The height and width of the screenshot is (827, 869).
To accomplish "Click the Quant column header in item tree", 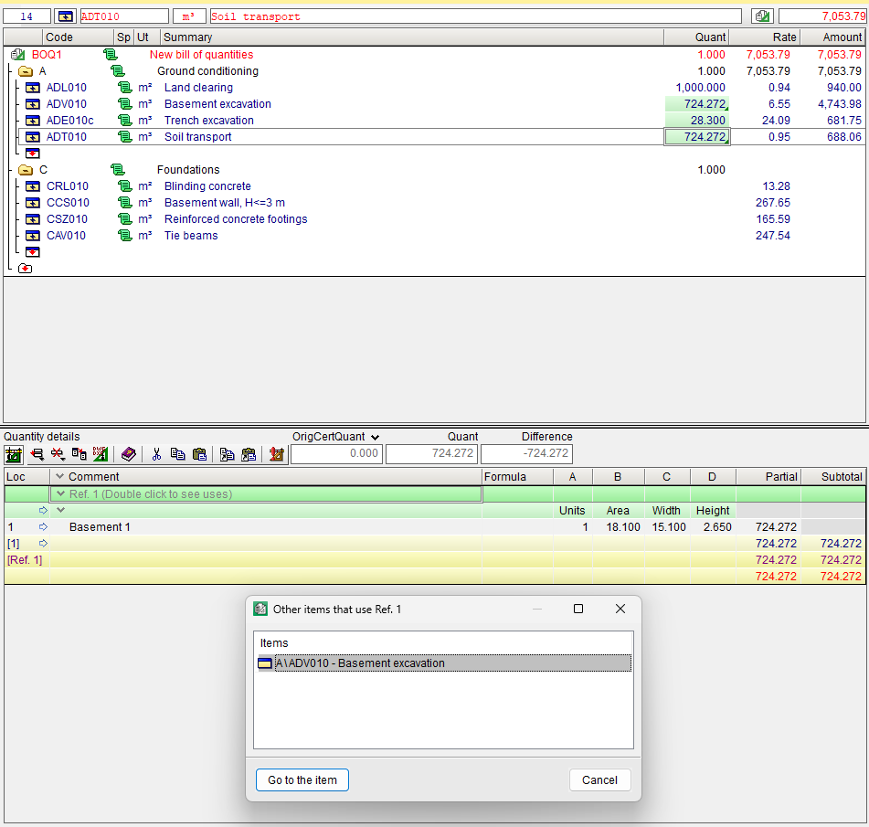I will pyautogui.click(x=696, y=37).
